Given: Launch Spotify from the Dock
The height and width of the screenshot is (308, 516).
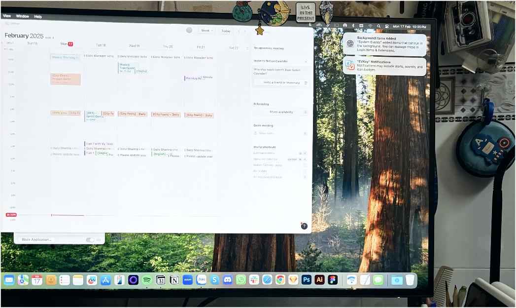Looking at the screenshot, I should (x=147, y=280).
